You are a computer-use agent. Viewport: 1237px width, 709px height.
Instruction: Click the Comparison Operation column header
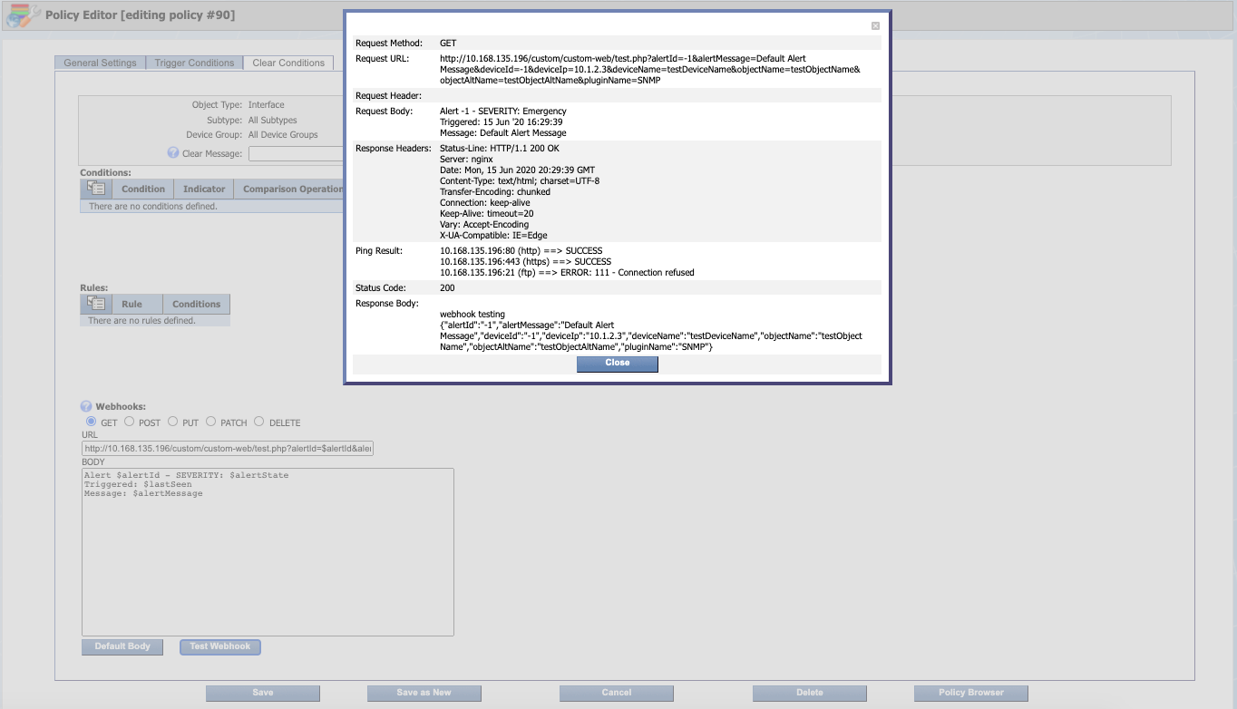[x=290, y=189]
